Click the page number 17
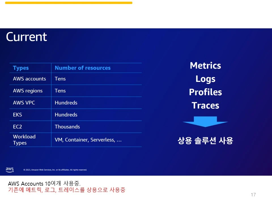This screenshot has height=204, width=272. tap(253, 195)
